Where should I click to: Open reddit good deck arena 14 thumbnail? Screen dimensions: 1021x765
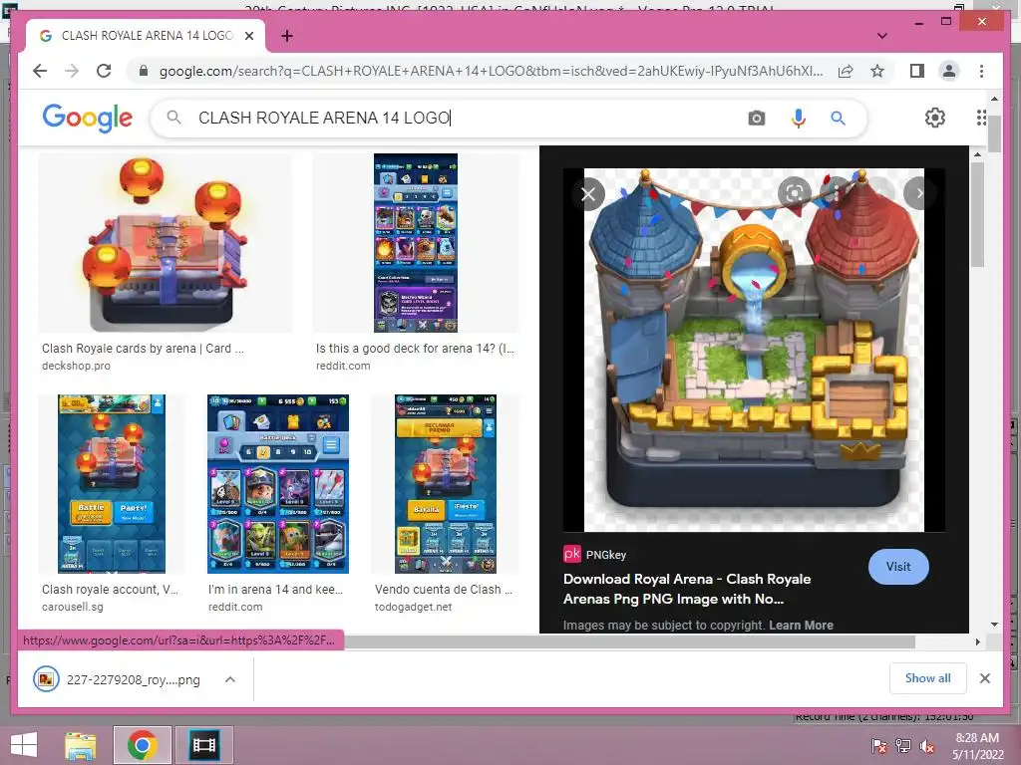(416, 243)
